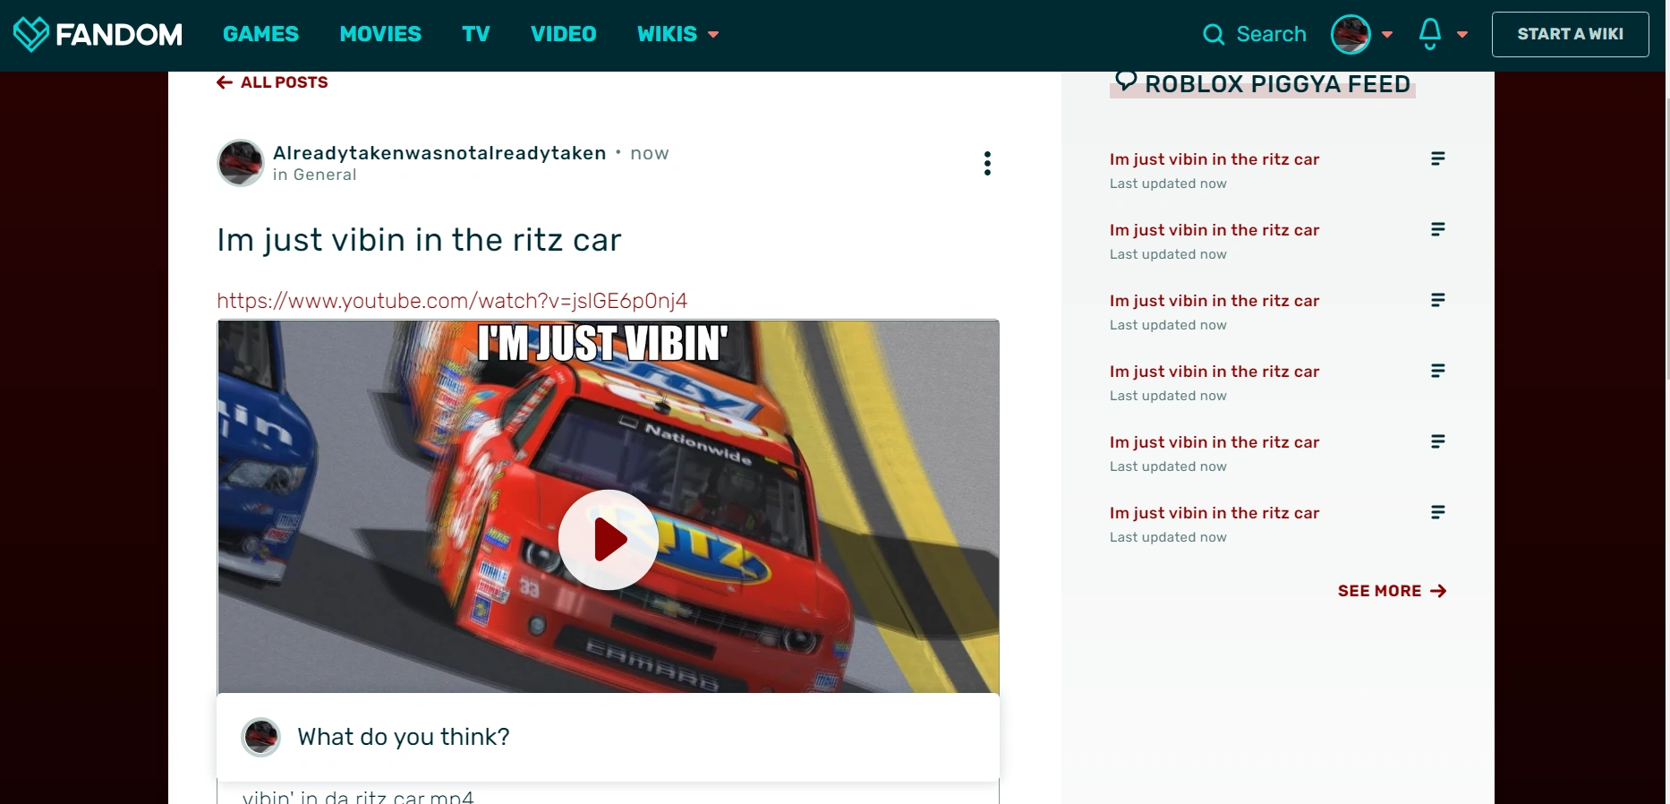Viewport: 1670px width, 804px height.
Task: Open the second 'Im just vibin' feed post
Action: coord(1214,230)
